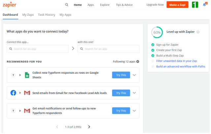Click the 1-3 (of 2,995) pagination text

click(x=73, y=127)
